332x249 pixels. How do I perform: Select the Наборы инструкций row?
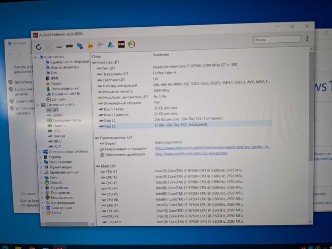pyautogui.click(x=184, y=84)
